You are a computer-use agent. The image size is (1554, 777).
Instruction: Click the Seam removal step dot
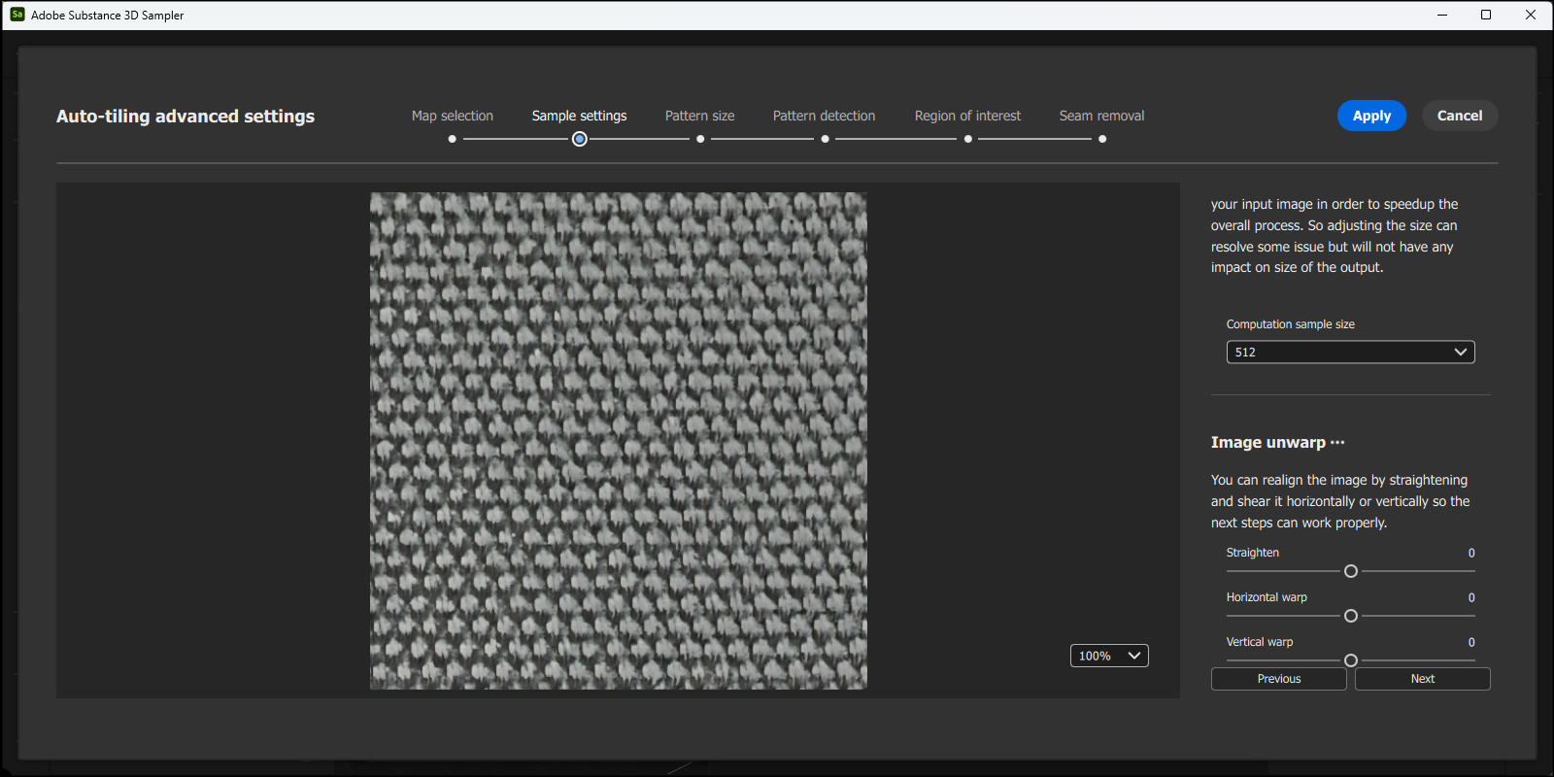[1102, 139]
